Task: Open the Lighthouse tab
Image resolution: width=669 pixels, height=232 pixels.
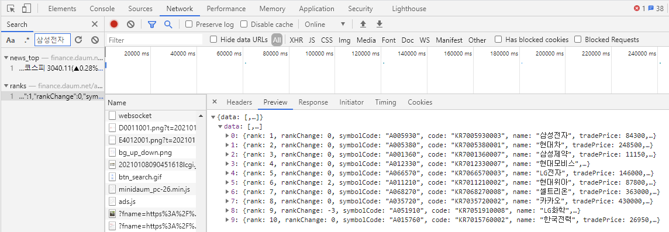Action: coord(409,9)
